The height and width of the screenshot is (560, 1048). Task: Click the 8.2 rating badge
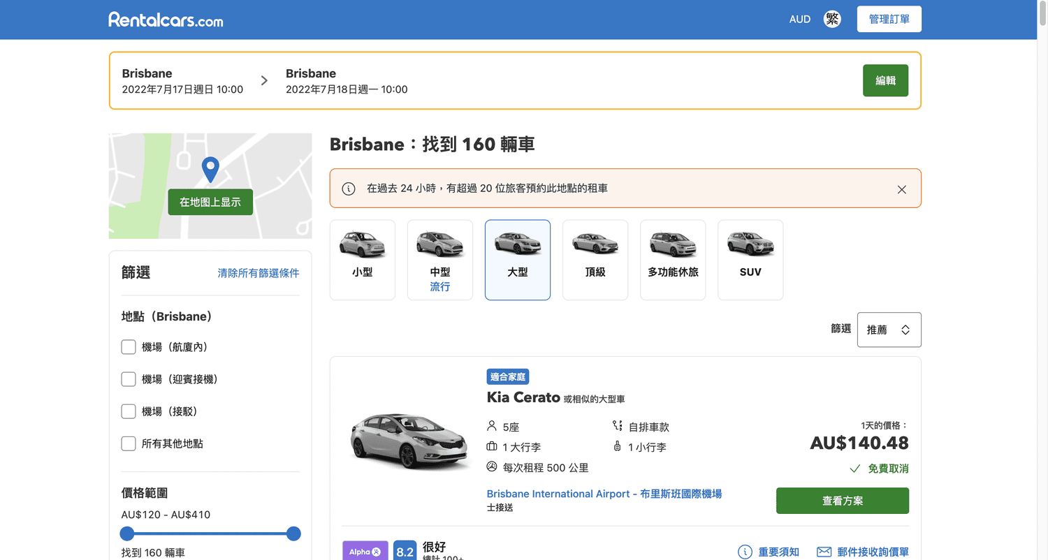[405, 551]
